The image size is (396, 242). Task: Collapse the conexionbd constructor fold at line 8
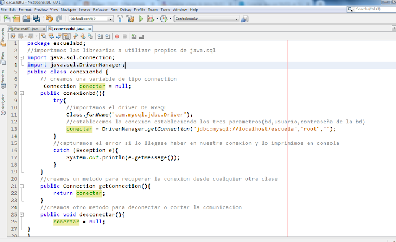pyautogui.click(x=22, y=93)
